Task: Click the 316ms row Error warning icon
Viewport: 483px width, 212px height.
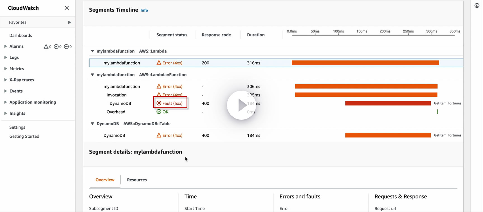Action: (x=159, y=63)
